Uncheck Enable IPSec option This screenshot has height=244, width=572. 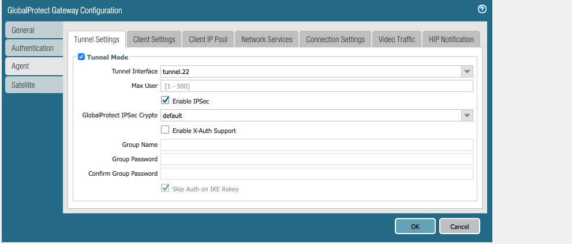click(x=165, y=100)
